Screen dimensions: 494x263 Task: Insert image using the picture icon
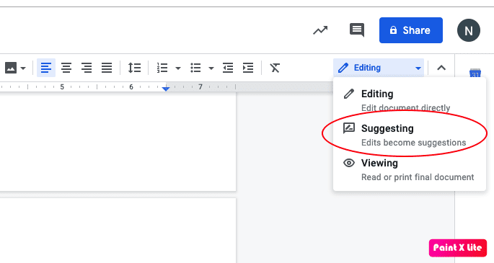coord(10,68)
